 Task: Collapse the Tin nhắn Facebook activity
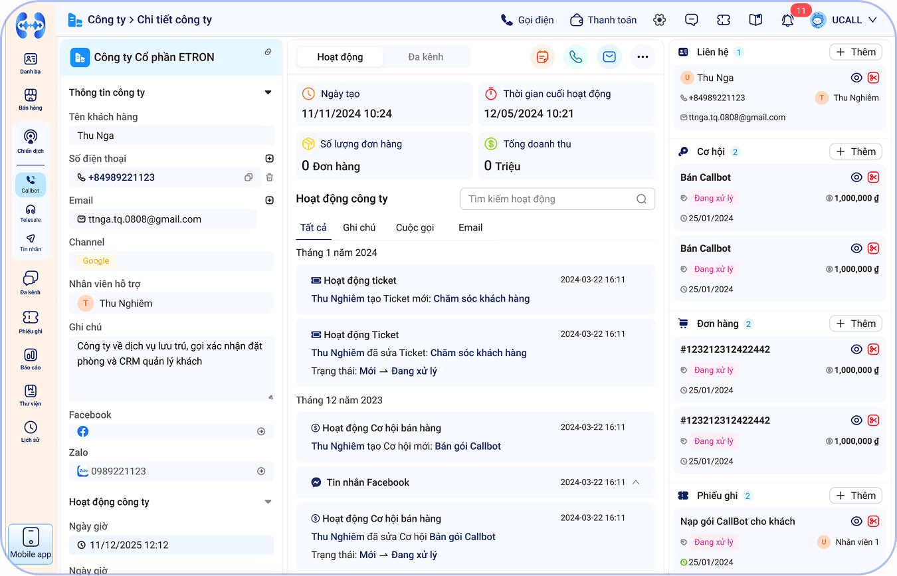[x=636, y=482]
